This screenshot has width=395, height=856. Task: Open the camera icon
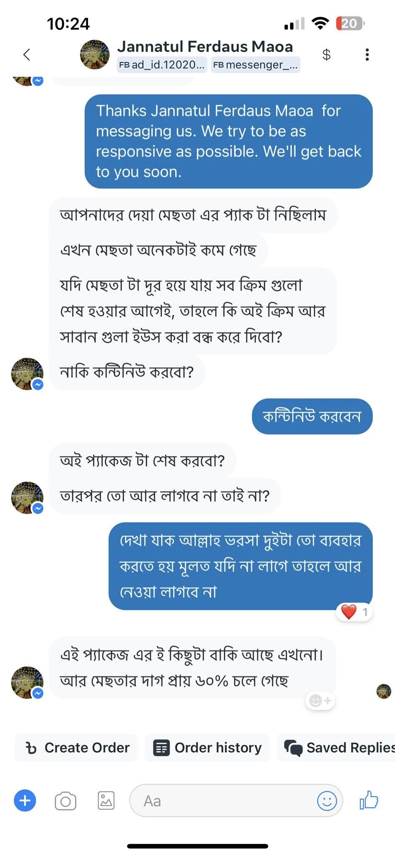pyautogui.click(x=65, y=801)
